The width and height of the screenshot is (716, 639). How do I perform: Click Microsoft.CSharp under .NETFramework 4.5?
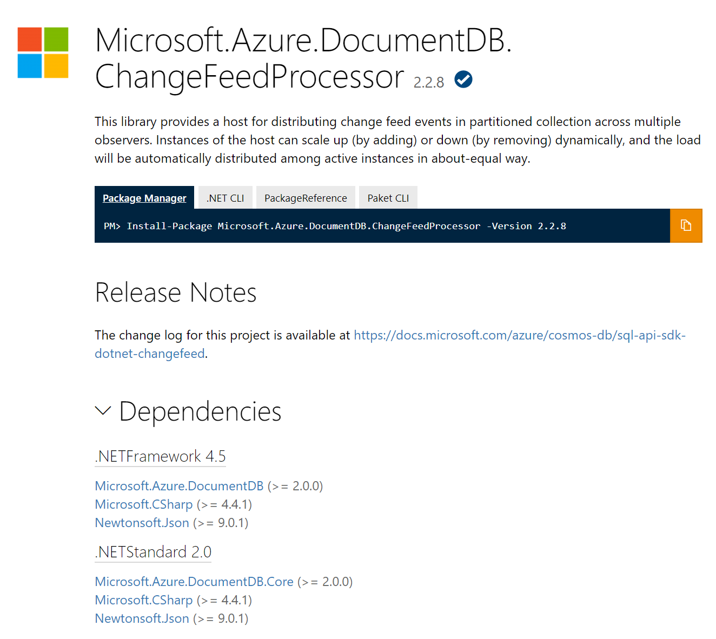(144, 504)
